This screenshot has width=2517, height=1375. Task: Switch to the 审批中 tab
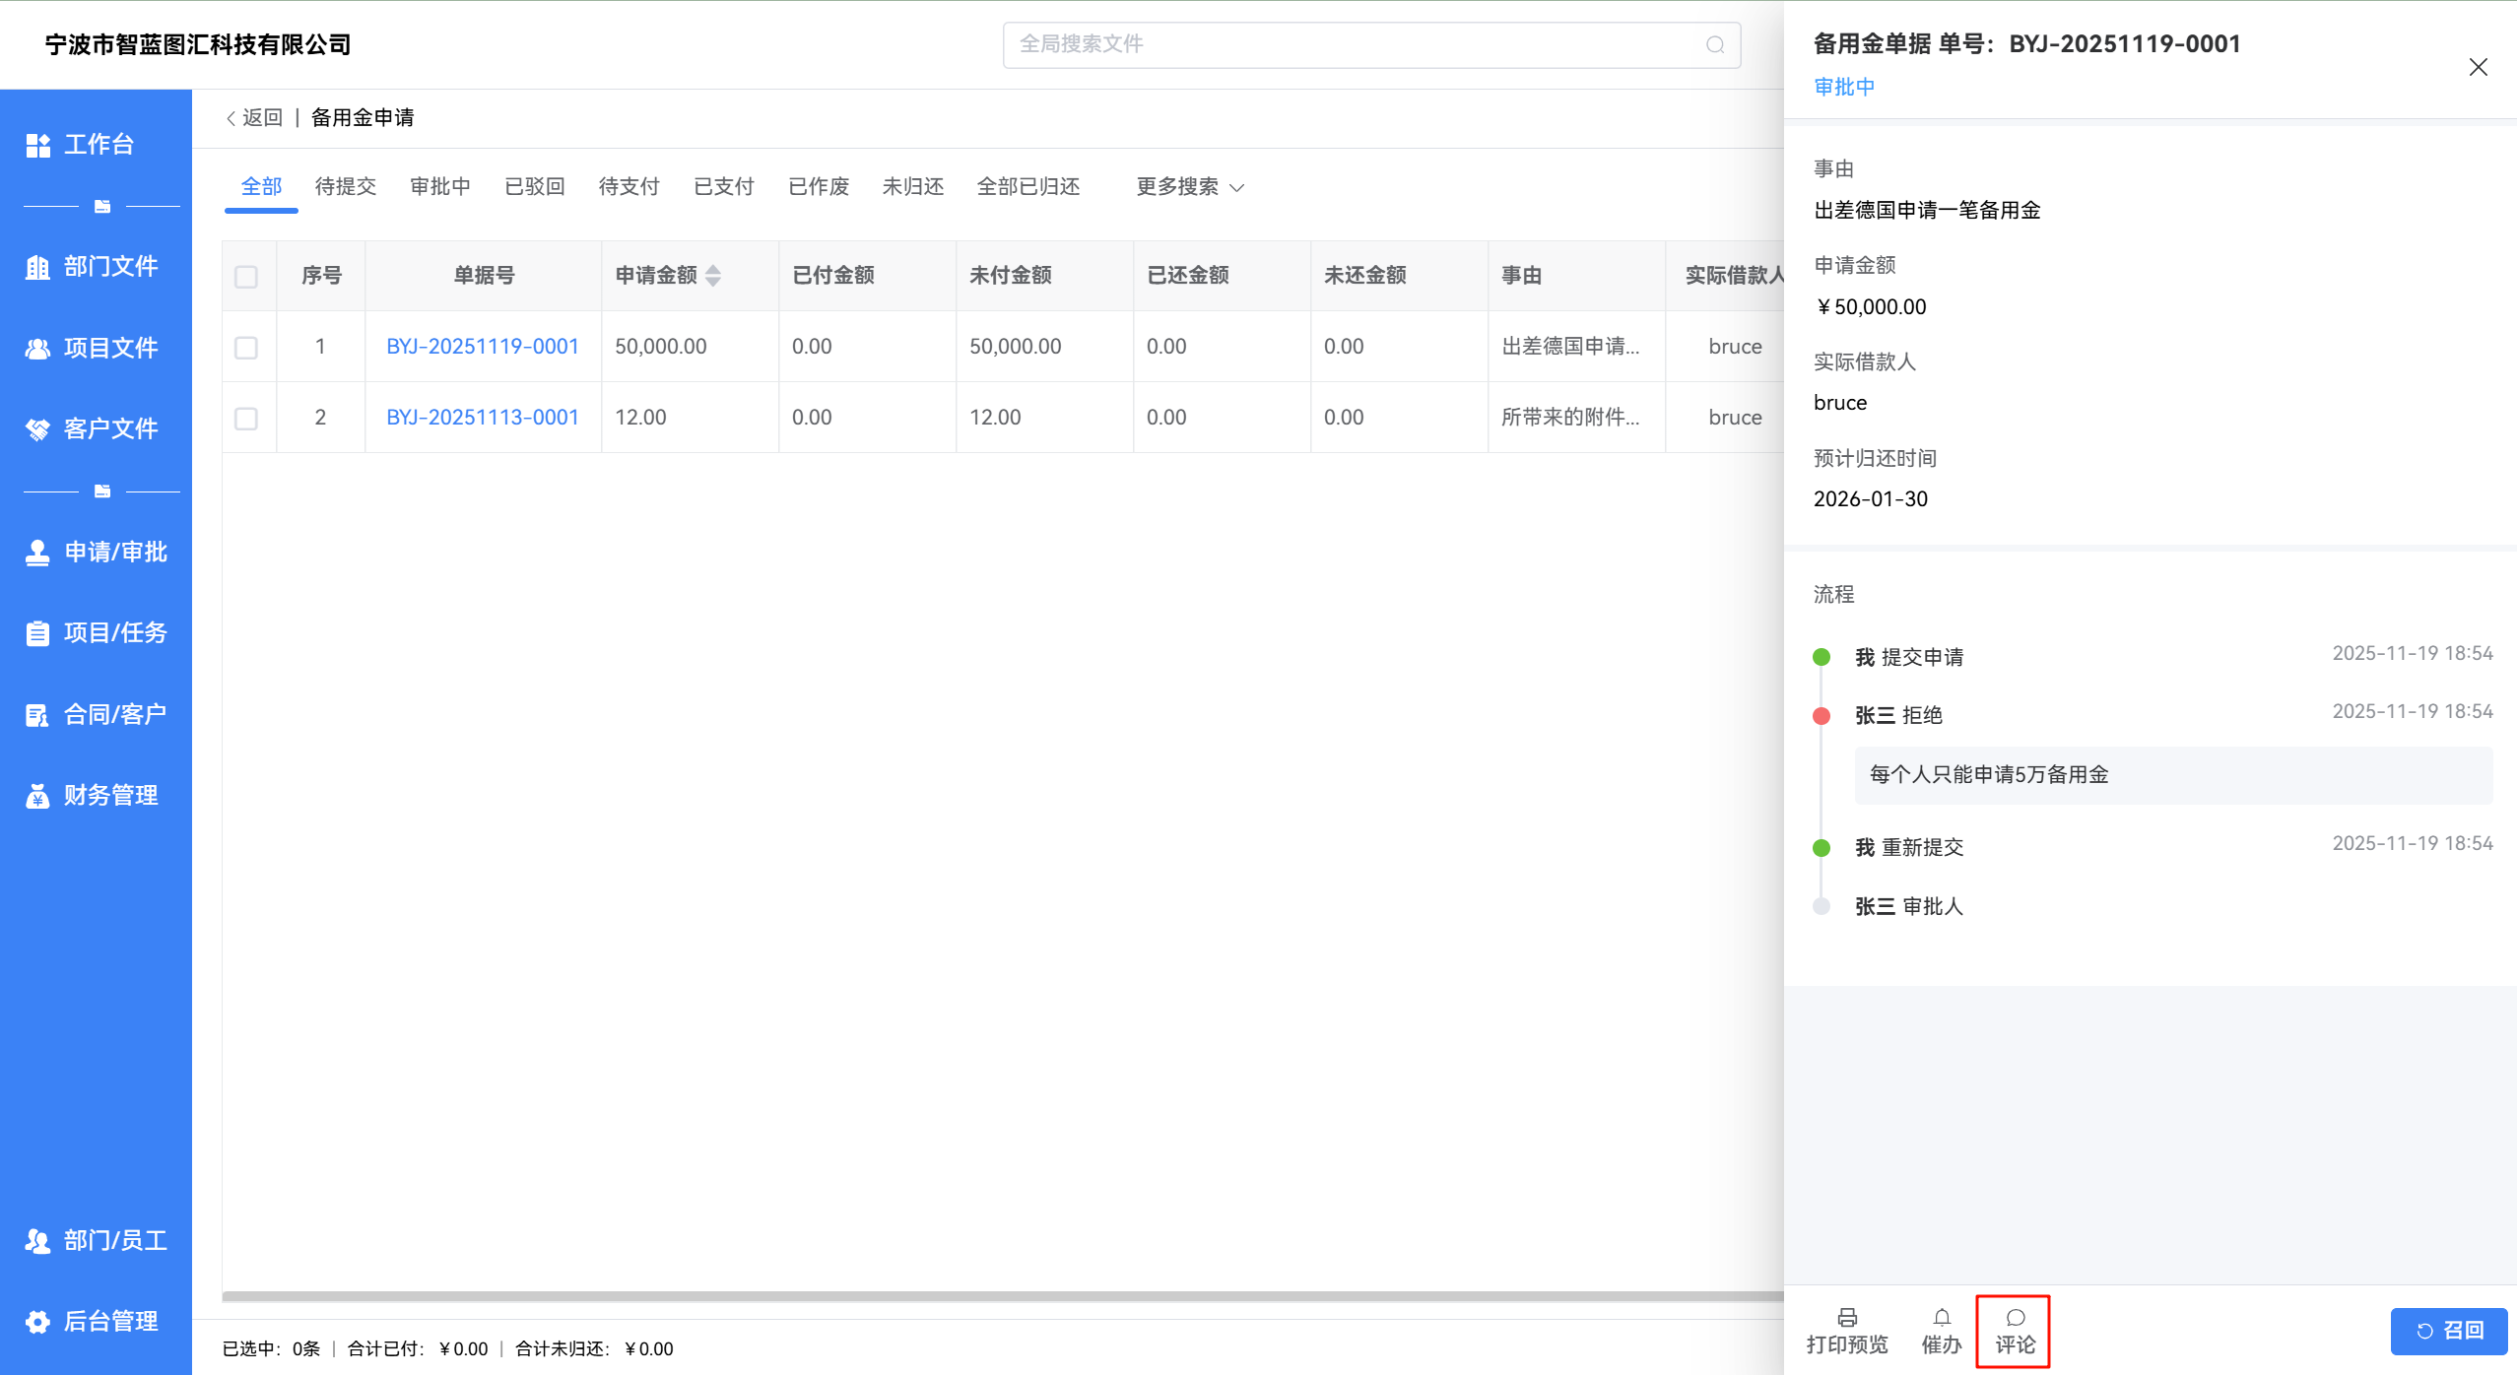coord(439,187)
